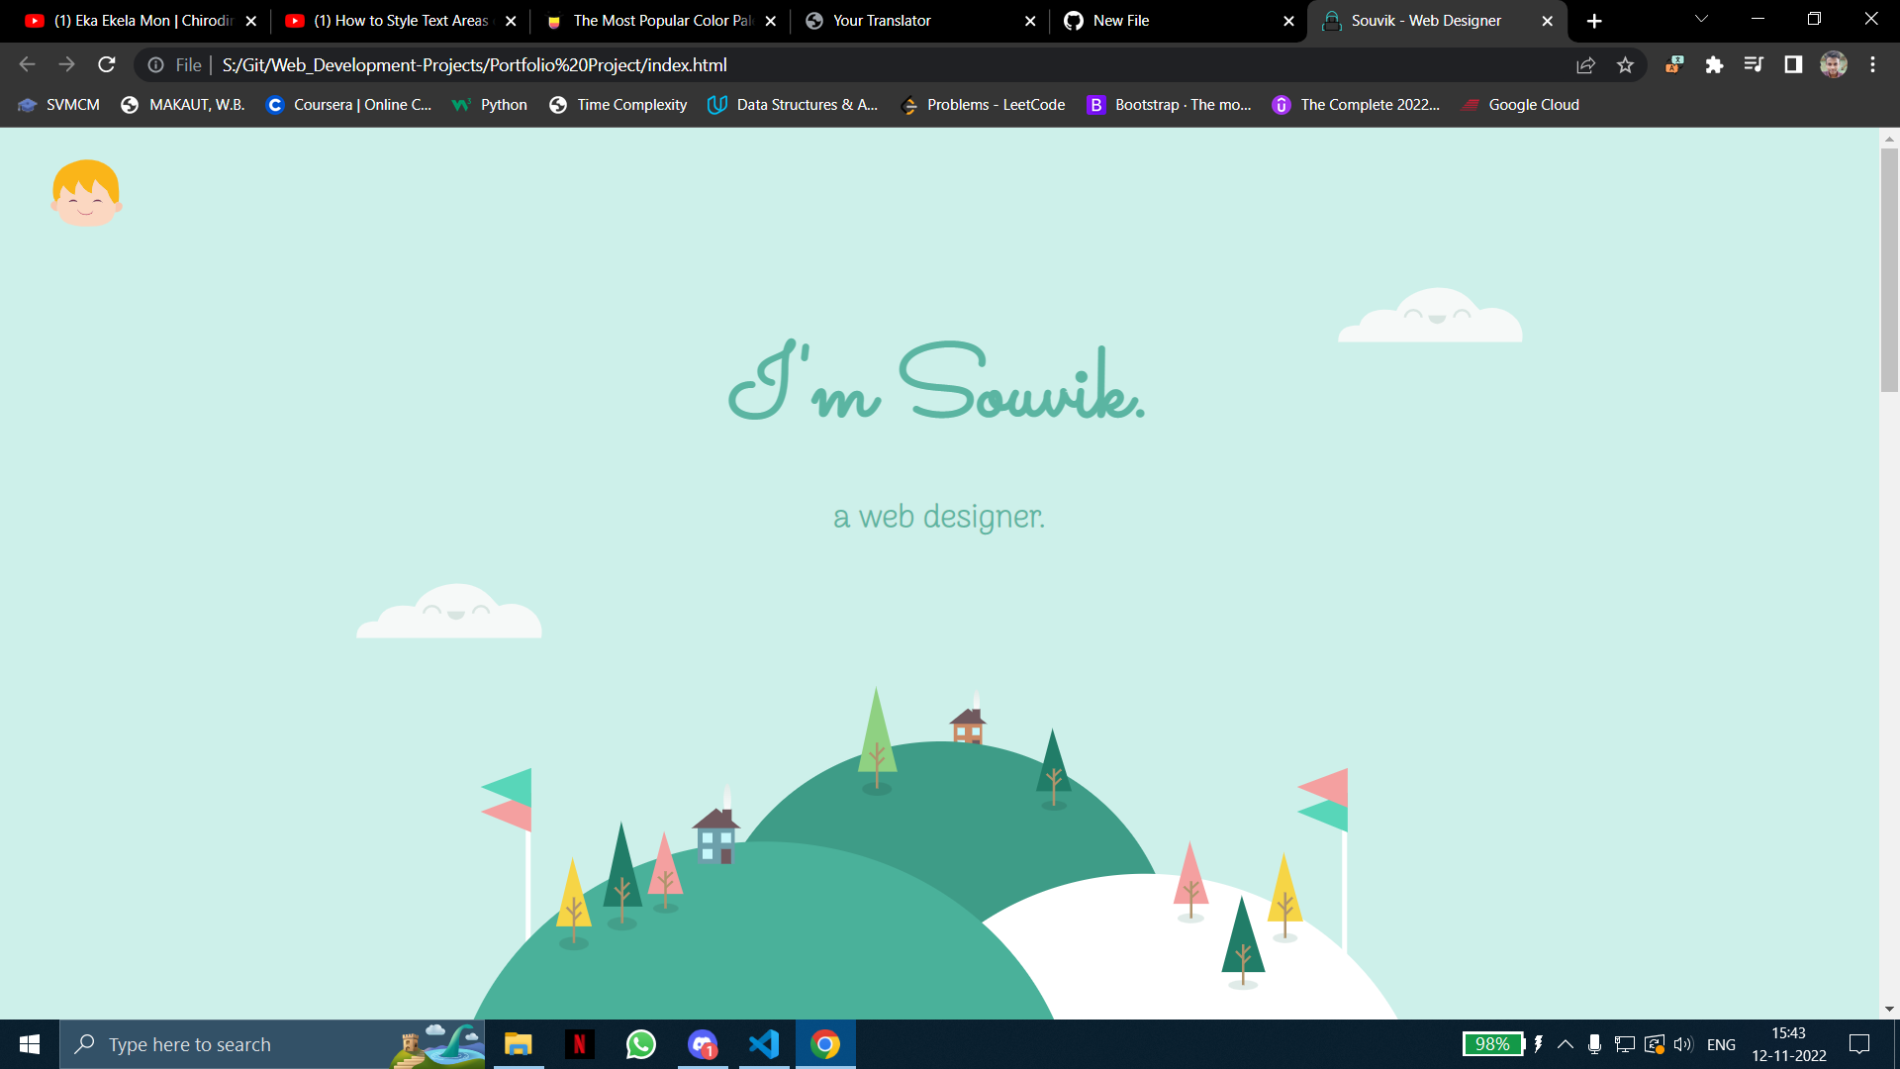Open the Chrome extensions puzzle icon
Image resolution: width=1900 pixels, height=1069 pixels.
click(1715, 64)
